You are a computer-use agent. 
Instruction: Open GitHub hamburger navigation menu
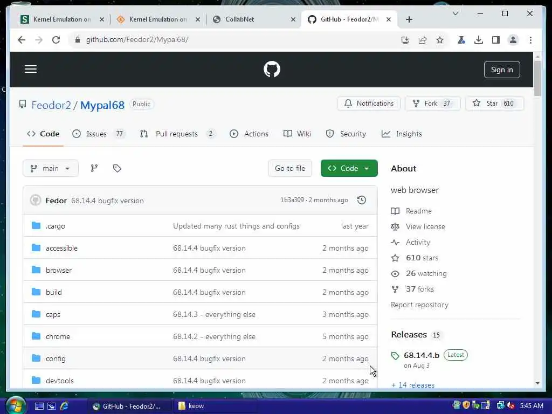pyautogui.click(x=31, y=69)
